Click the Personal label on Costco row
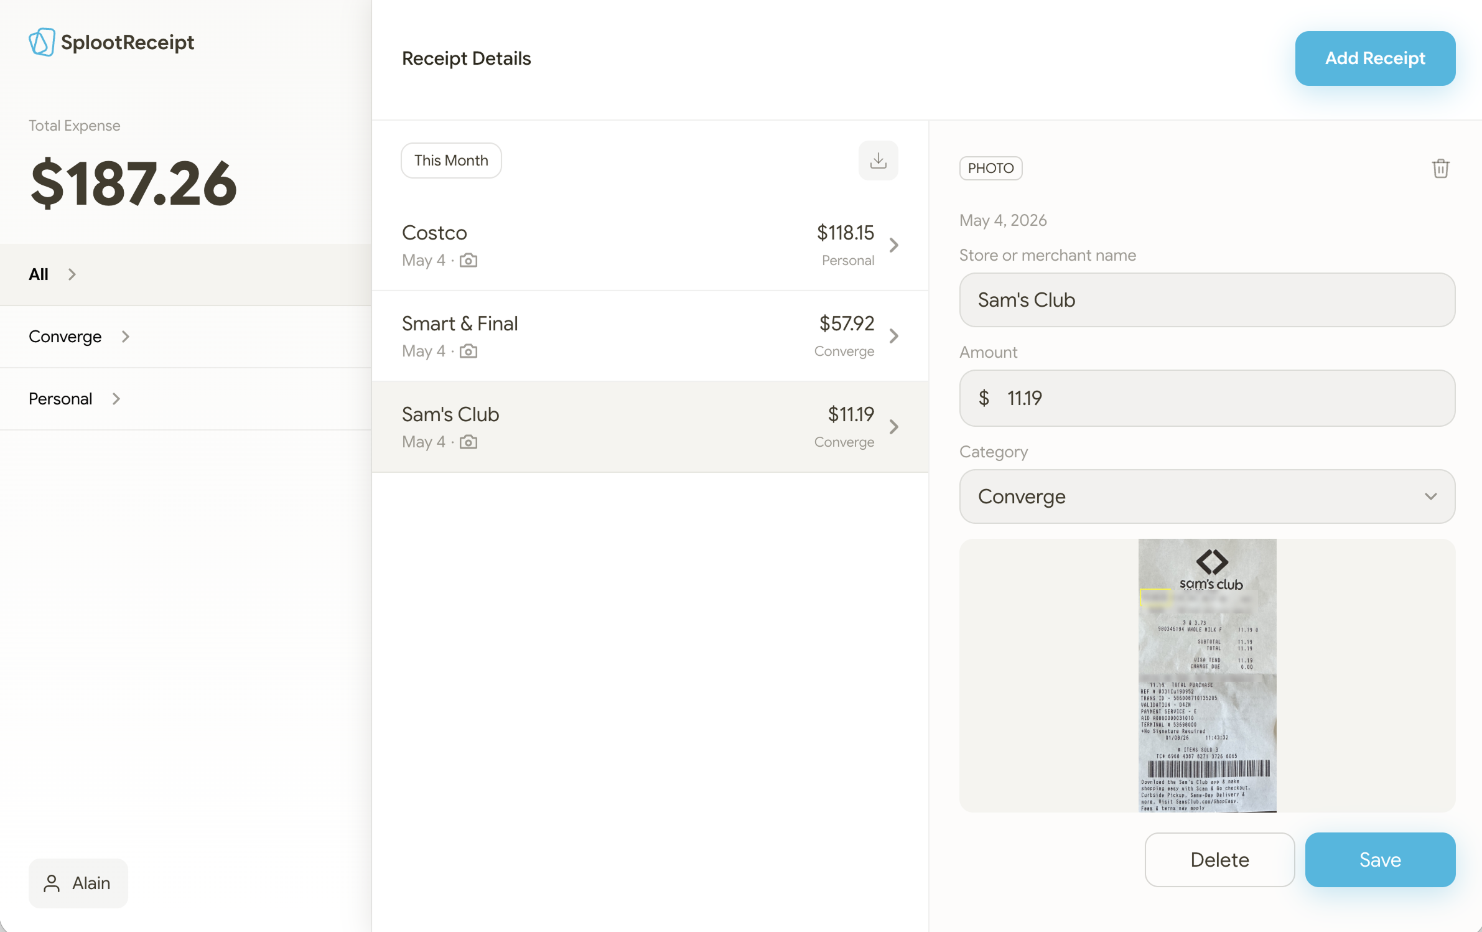 click(x=848, y=261)
